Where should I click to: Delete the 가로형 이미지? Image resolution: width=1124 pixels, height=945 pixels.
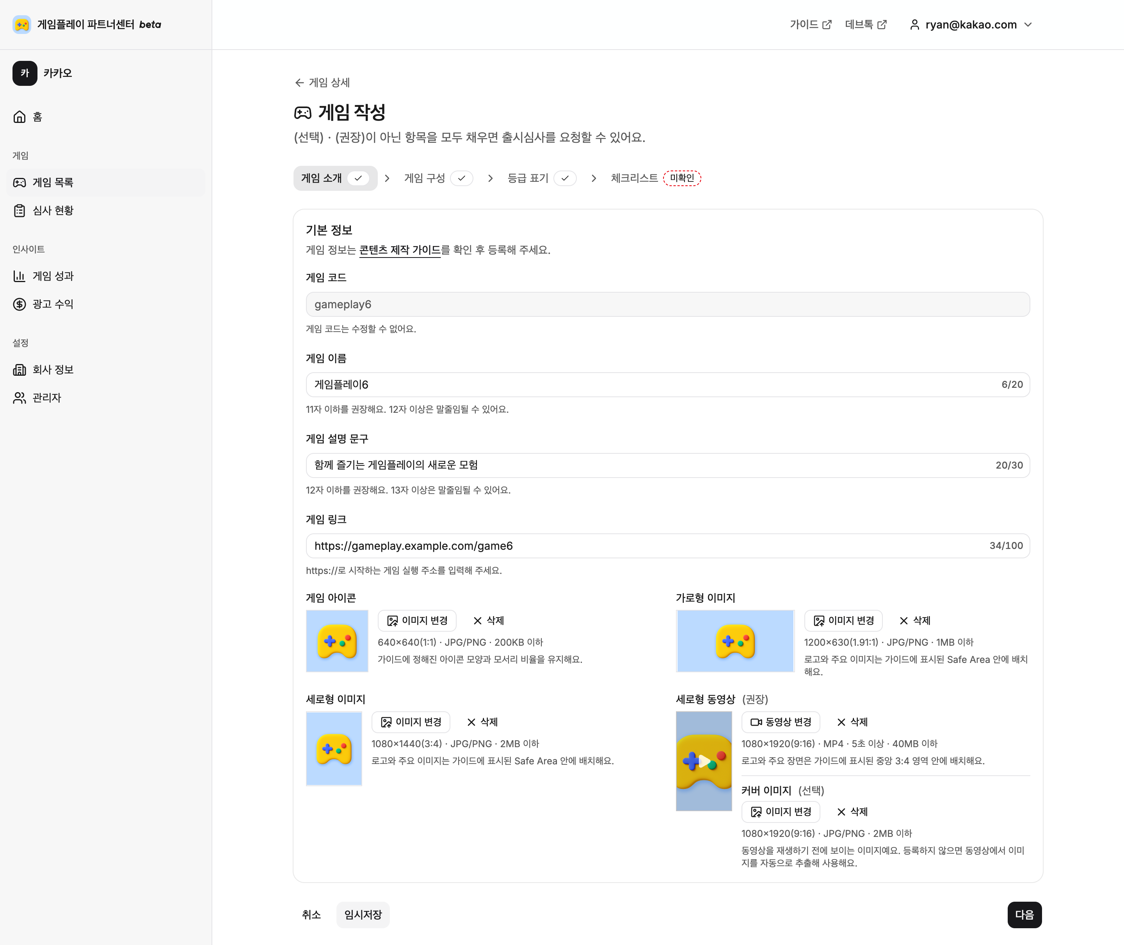click(x=915, y=620)
